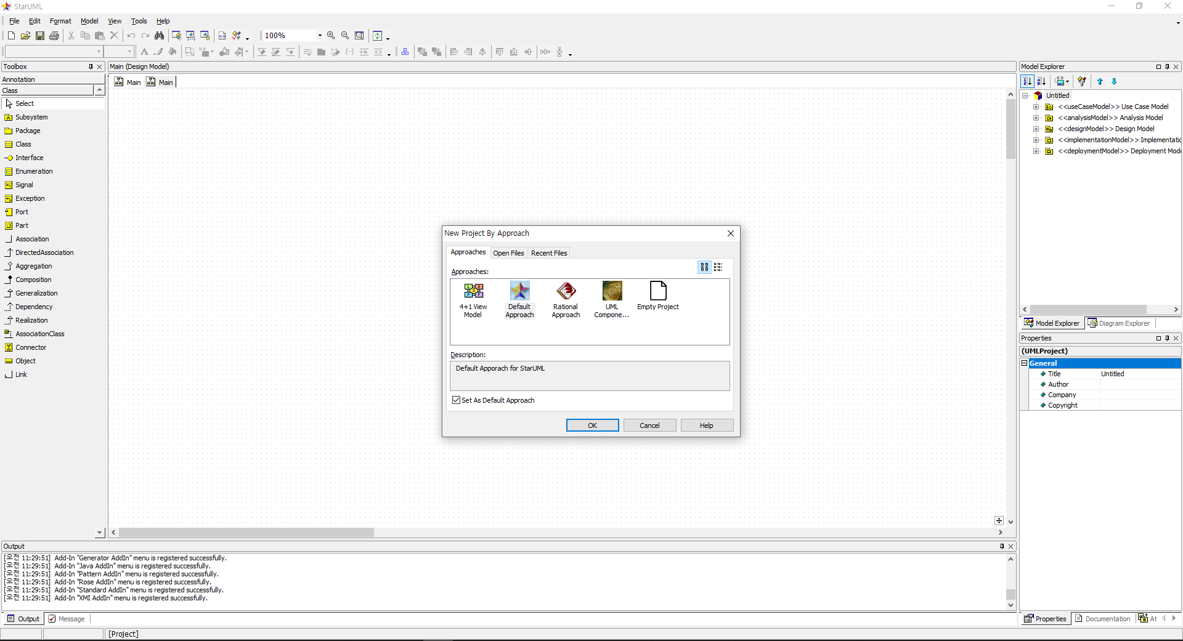Click the Refresh diagram toolbar icon
The height and width of the screenshot is (641, 1183).
pyautogui.click(x=378, y=36)
